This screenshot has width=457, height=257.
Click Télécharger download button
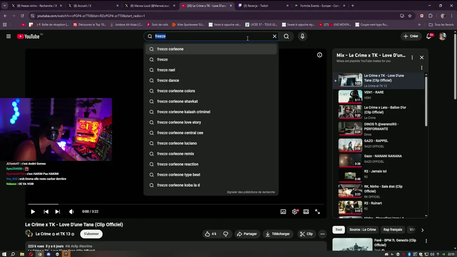coord(277,234)
